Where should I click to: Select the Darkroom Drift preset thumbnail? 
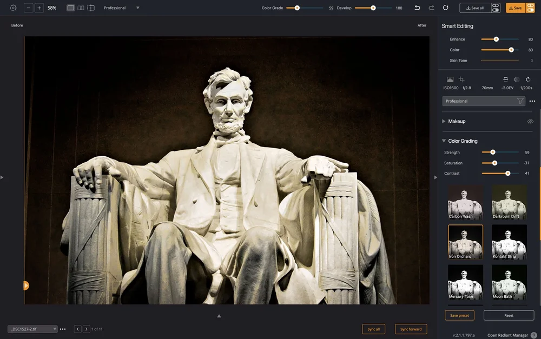tap(509, 202)
